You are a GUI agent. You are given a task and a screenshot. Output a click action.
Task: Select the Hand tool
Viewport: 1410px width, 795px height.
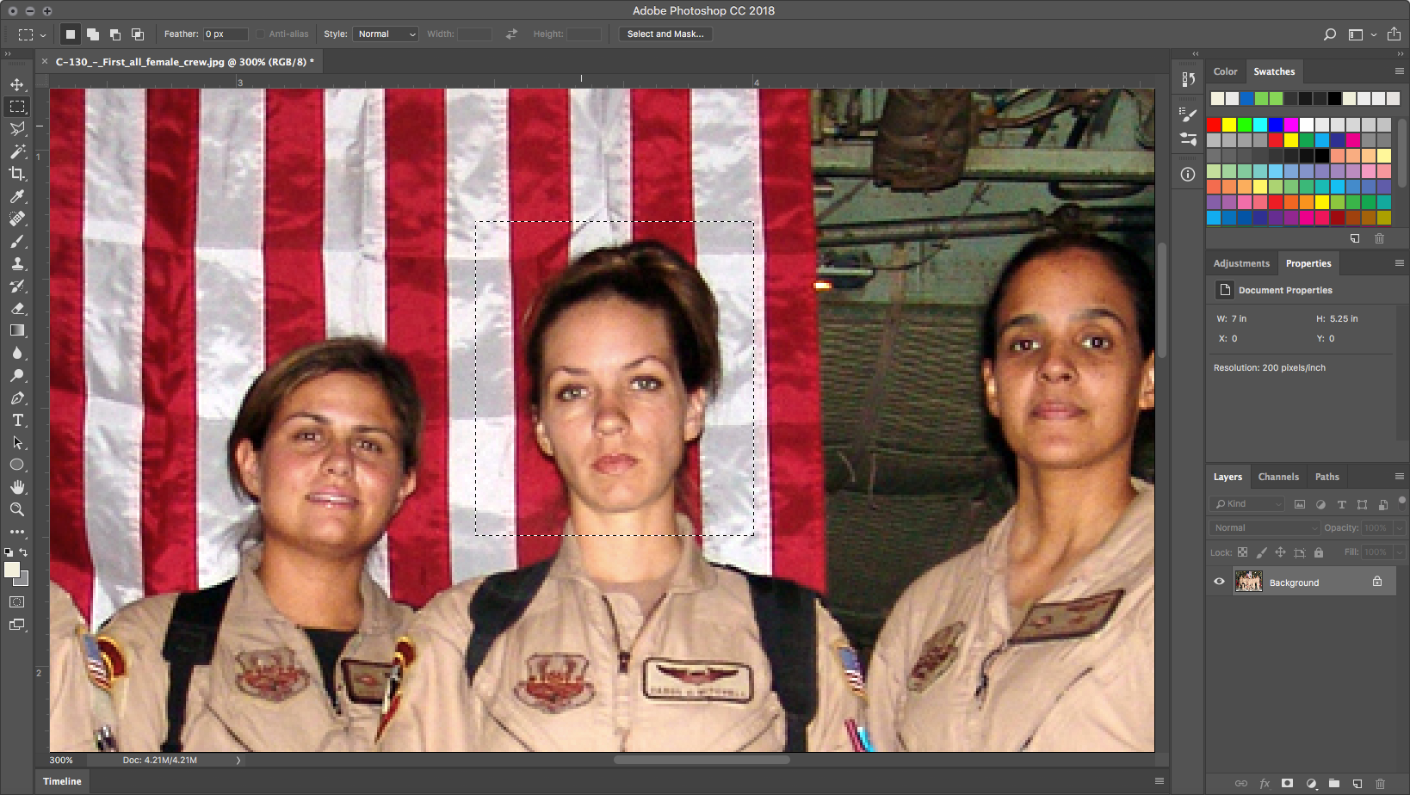(17, 487)
